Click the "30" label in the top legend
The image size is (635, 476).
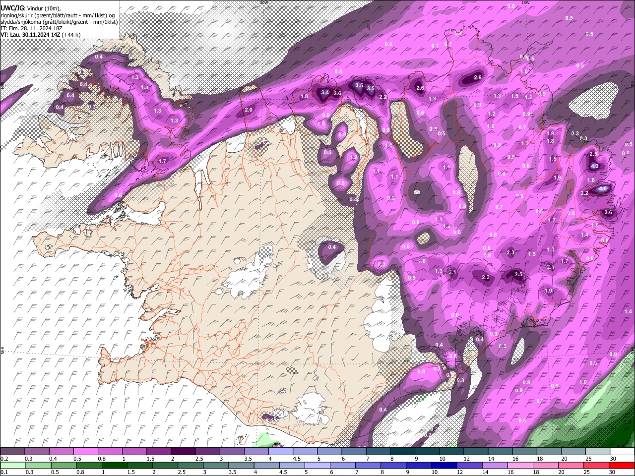point(614,459)
